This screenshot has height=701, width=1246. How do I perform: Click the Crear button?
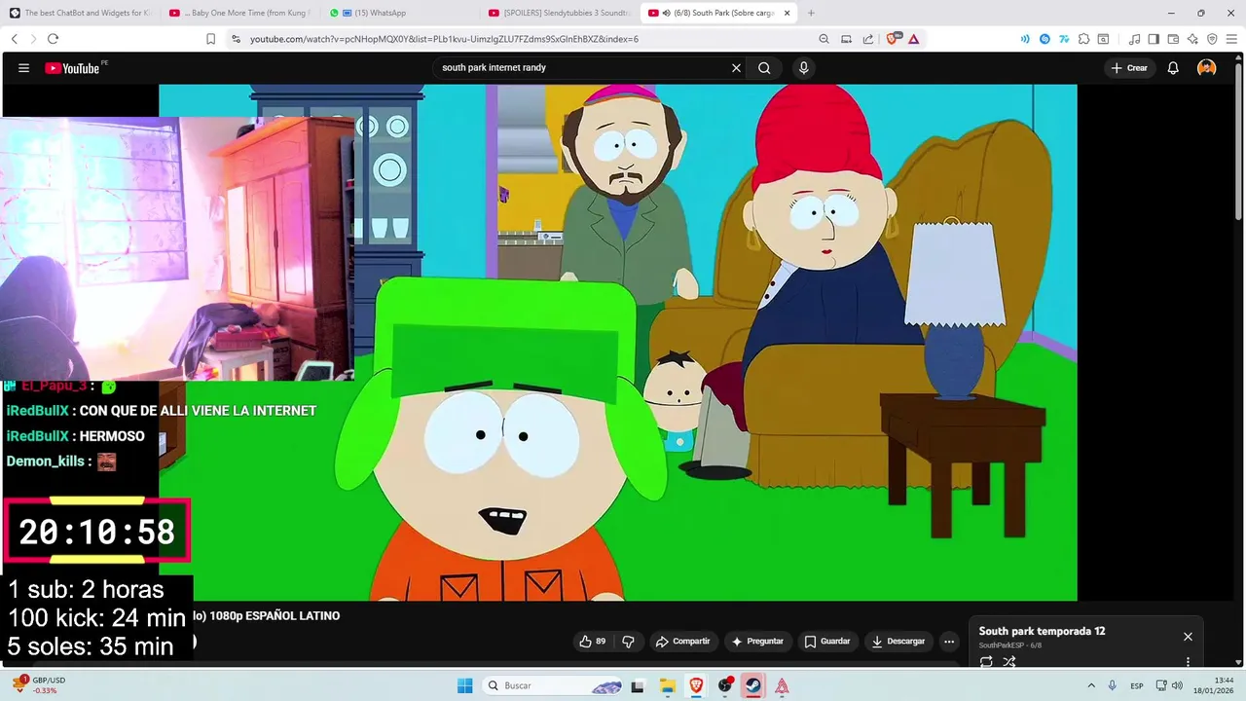[1129, 68]
